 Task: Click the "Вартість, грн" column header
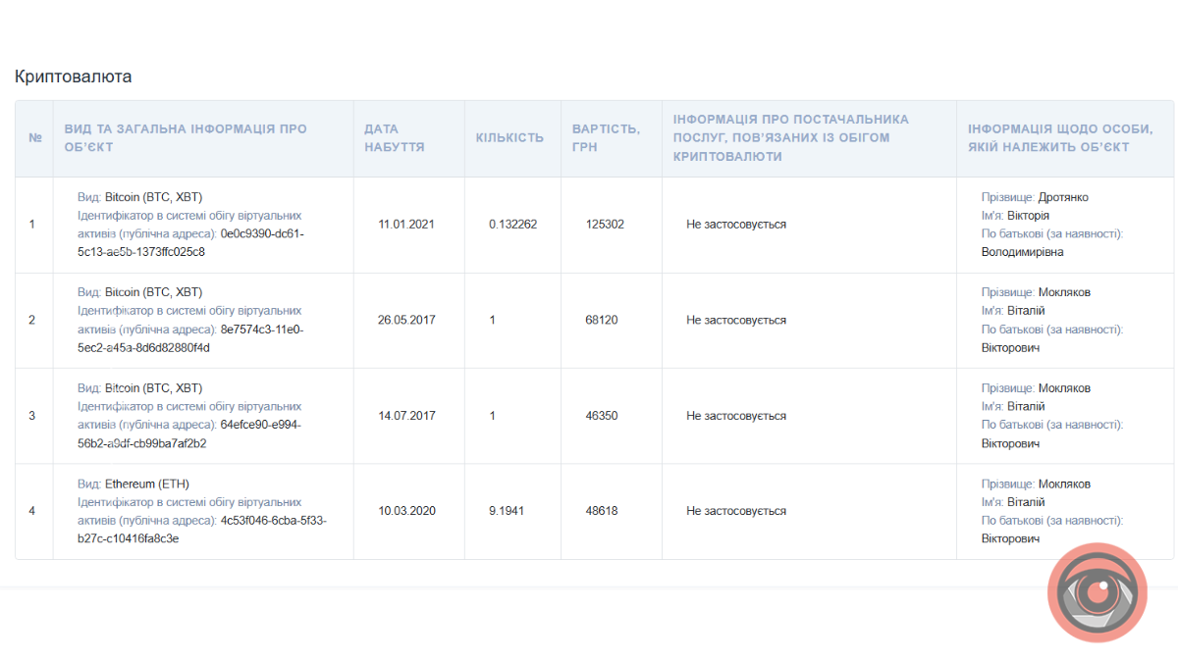coord(607,138)
